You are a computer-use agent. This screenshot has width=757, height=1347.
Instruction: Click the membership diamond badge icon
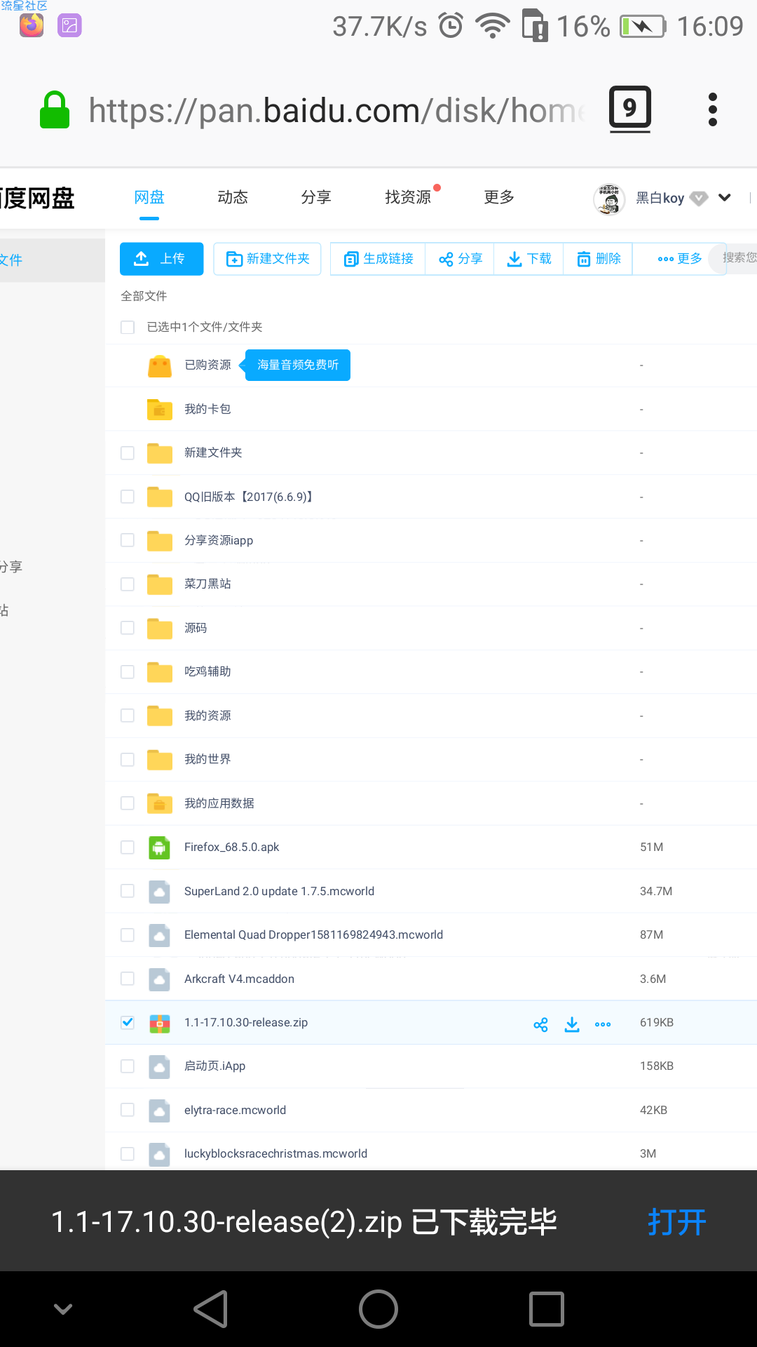pyautogui.click(x=699, y=199)
